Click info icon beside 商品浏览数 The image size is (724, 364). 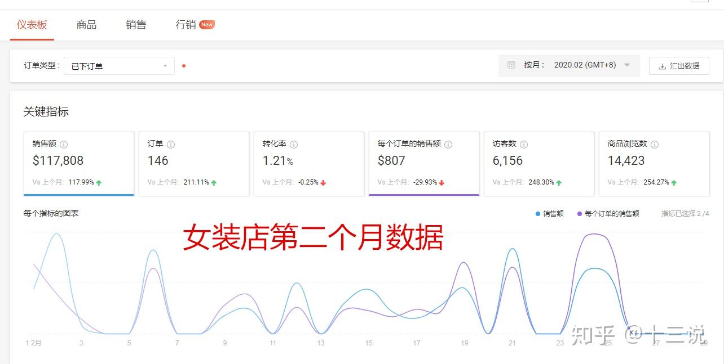click(655, 145)
